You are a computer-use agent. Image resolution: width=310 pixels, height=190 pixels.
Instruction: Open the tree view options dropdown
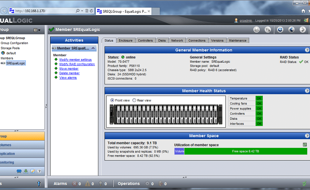pyautogui.click(x=37, y=30)
